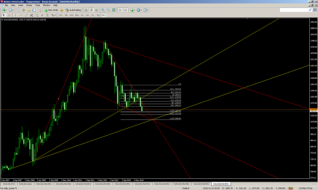Set timeframe to D1
Viewport: 318px width, 190px height.
pyautogui.click(x=93, y=15)
